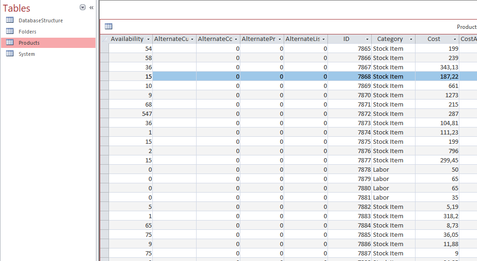Click the Products table icon in navigation
The height and width of the screenshot is (261, 477).
[x=10, y=42]
